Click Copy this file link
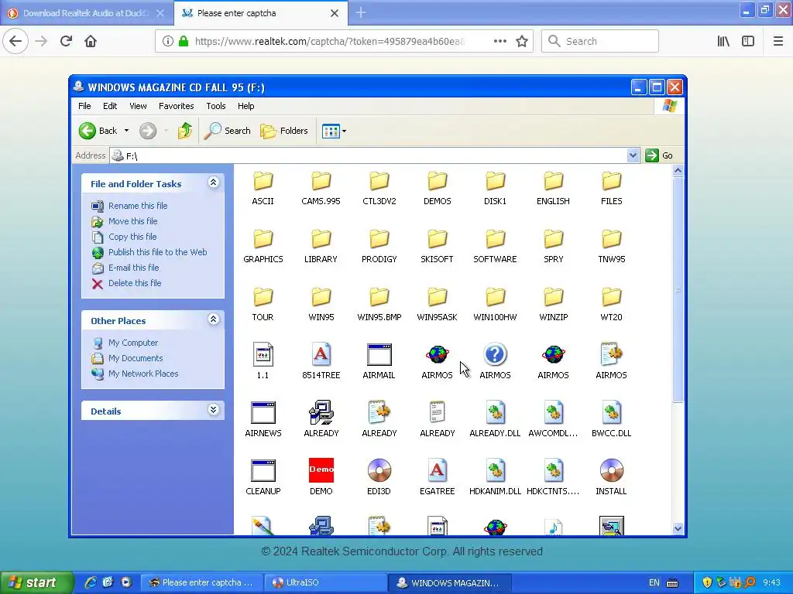This screenshot has width=793, height=594. (132, 237)
